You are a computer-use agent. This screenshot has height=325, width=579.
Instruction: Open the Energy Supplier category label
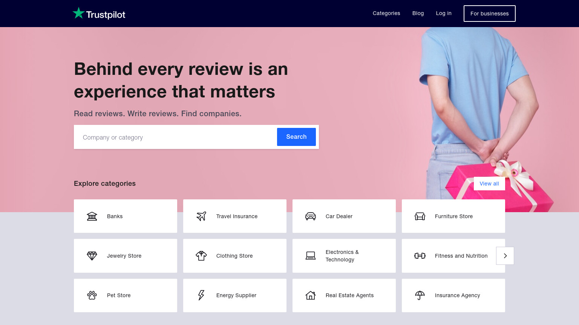tap(236, 295)
